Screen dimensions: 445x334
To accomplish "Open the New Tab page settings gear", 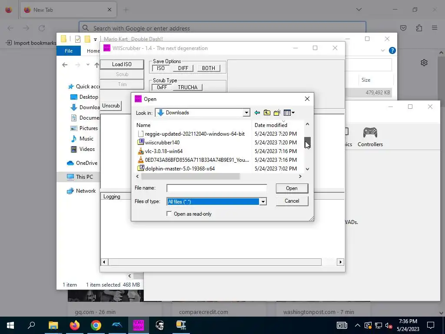I will [x=424, y=63].
